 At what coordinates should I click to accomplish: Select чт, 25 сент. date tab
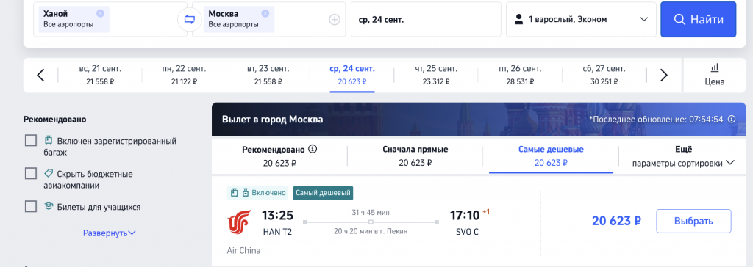click(x=436, y=76)
